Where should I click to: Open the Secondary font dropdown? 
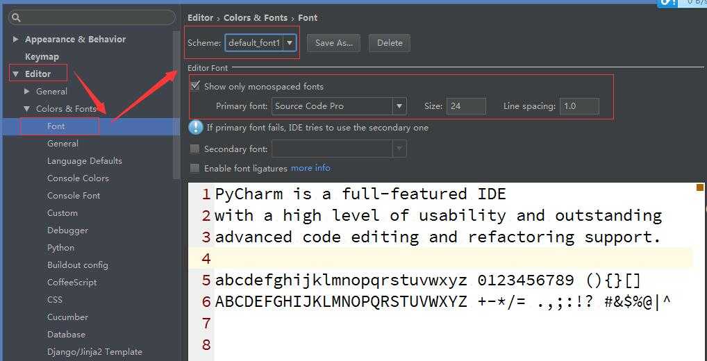(x=339, y=149)
